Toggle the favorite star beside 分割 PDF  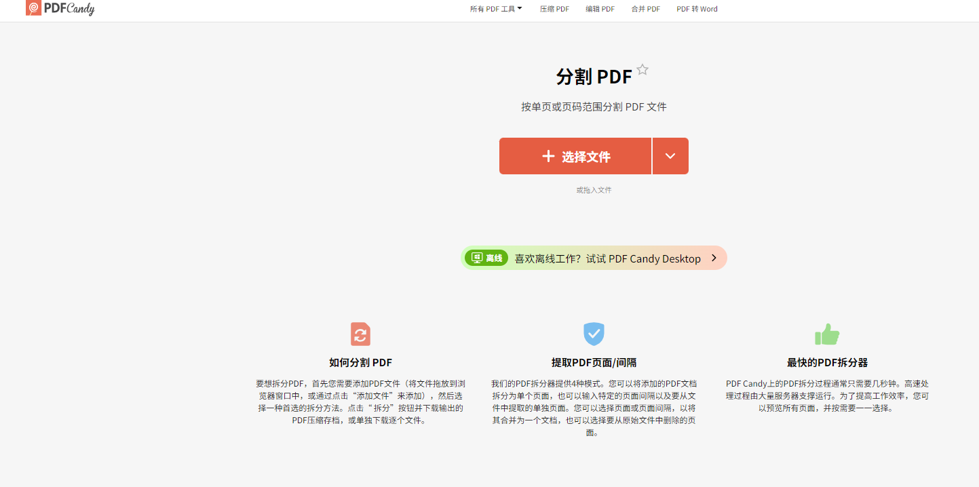[x=642, y=70]
